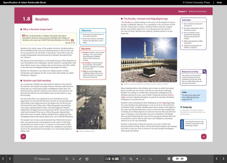Click the 'Ibrahim and idol worship' heading
Screen dimensions: 227x163
coord(37,80)
